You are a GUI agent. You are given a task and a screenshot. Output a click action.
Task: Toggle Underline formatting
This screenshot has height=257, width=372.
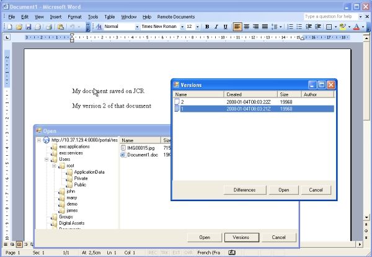[x=226, y=27]
